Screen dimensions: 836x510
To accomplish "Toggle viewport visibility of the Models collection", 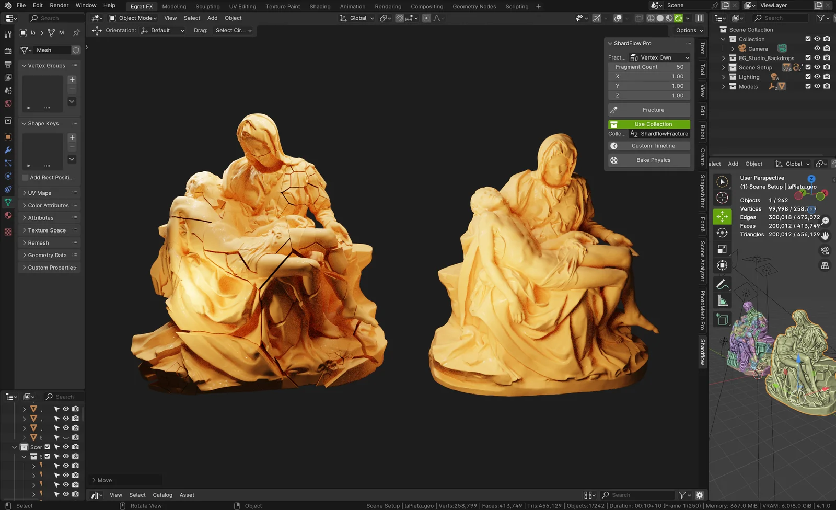I will 818,87.
